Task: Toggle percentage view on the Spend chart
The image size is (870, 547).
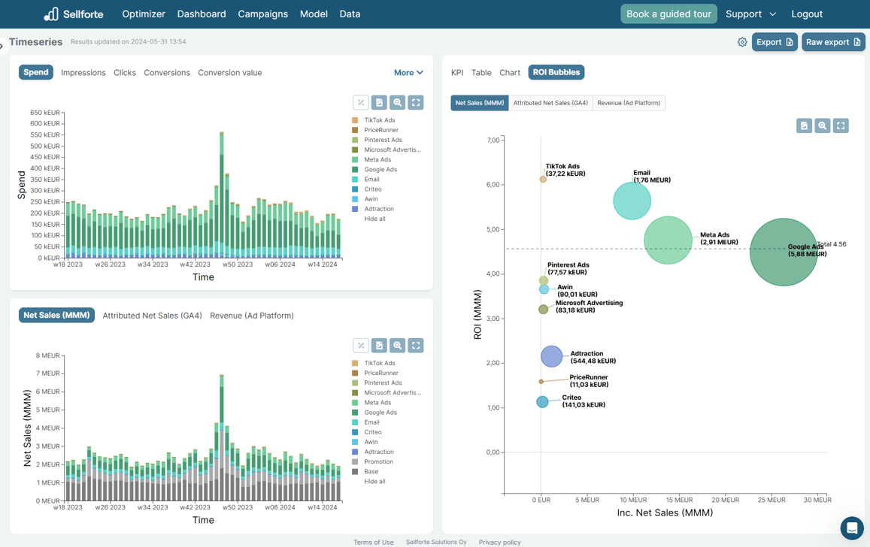Action: click(x=360, y=102)
